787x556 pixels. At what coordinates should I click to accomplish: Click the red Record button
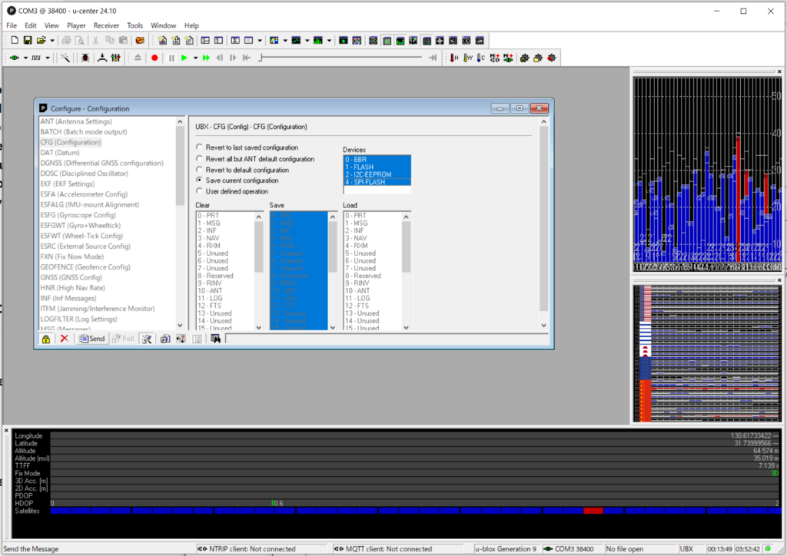(x=154, y=58)
